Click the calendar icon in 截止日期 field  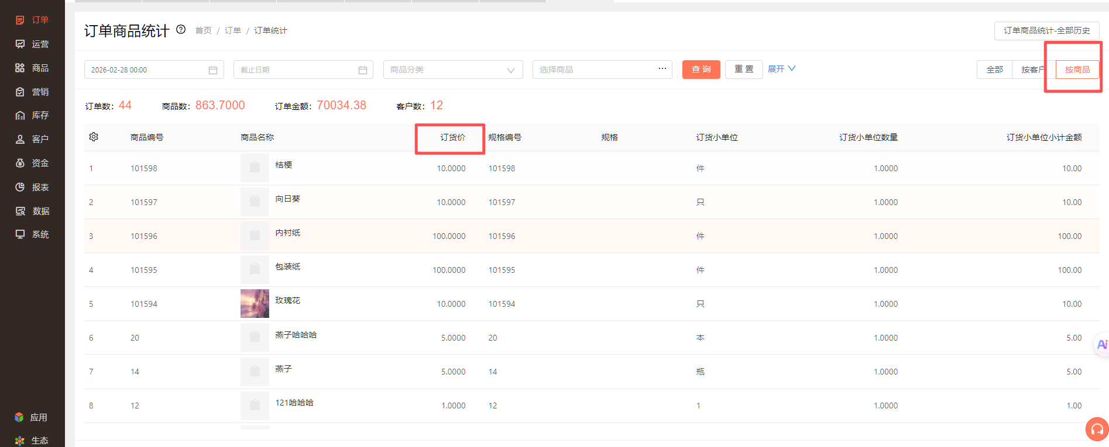[x=363, y=70]
